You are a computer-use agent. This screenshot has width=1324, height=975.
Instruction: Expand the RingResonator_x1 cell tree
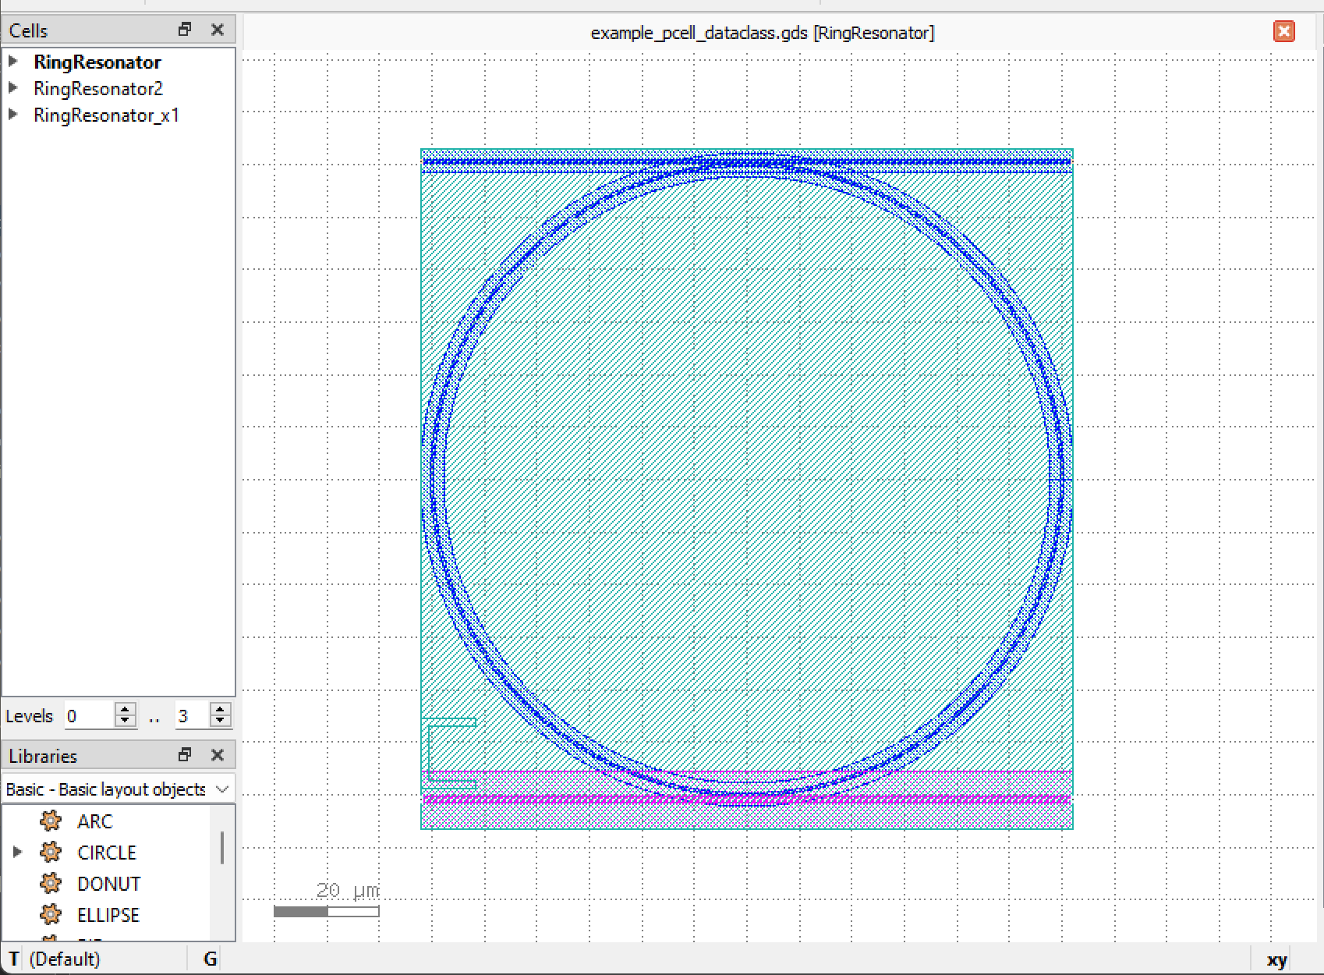(x=12, y=114)
